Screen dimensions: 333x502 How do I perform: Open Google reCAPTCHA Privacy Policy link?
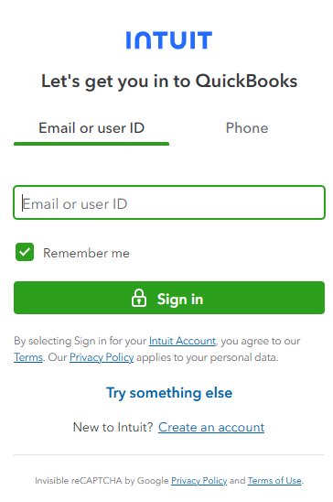199,481
